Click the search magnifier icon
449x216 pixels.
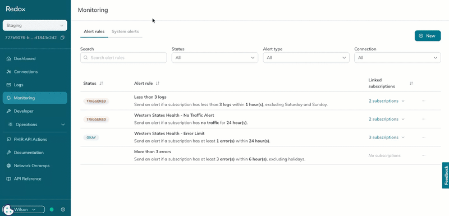86,57
